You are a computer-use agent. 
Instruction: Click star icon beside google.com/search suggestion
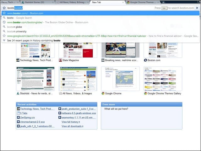pos(4,36)
